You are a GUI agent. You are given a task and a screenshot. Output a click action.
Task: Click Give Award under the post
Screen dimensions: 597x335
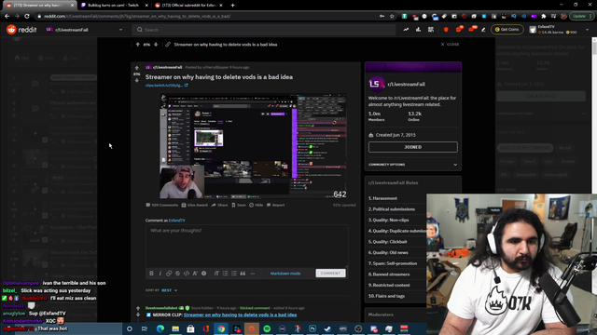tap(194, 205)
